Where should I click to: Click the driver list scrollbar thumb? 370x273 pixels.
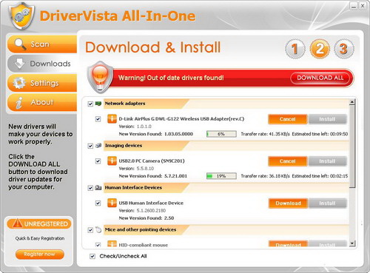352,146
